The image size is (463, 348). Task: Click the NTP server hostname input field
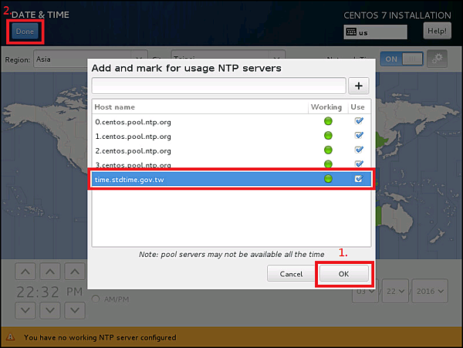point(219,86)
